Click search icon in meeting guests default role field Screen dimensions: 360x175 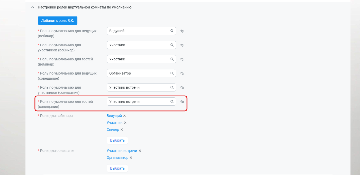(x=172, y=102)
